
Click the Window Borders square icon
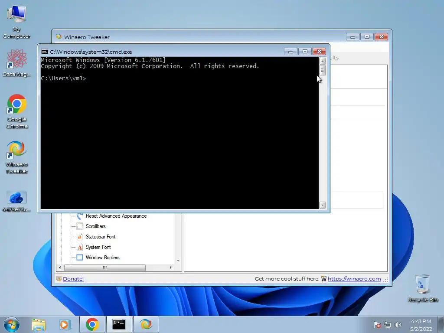80,258
